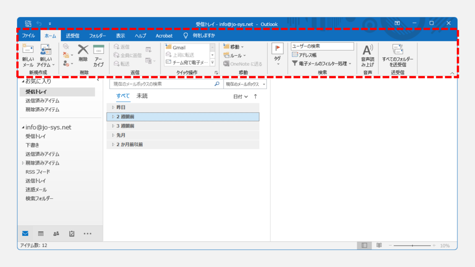Screen dimensions: 475x267
Task: Open the 送受信 ribbon tab
Action: click(x=72, y=36)
